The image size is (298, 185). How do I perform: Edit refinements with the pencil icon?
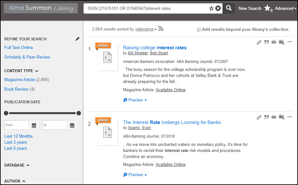77,39
